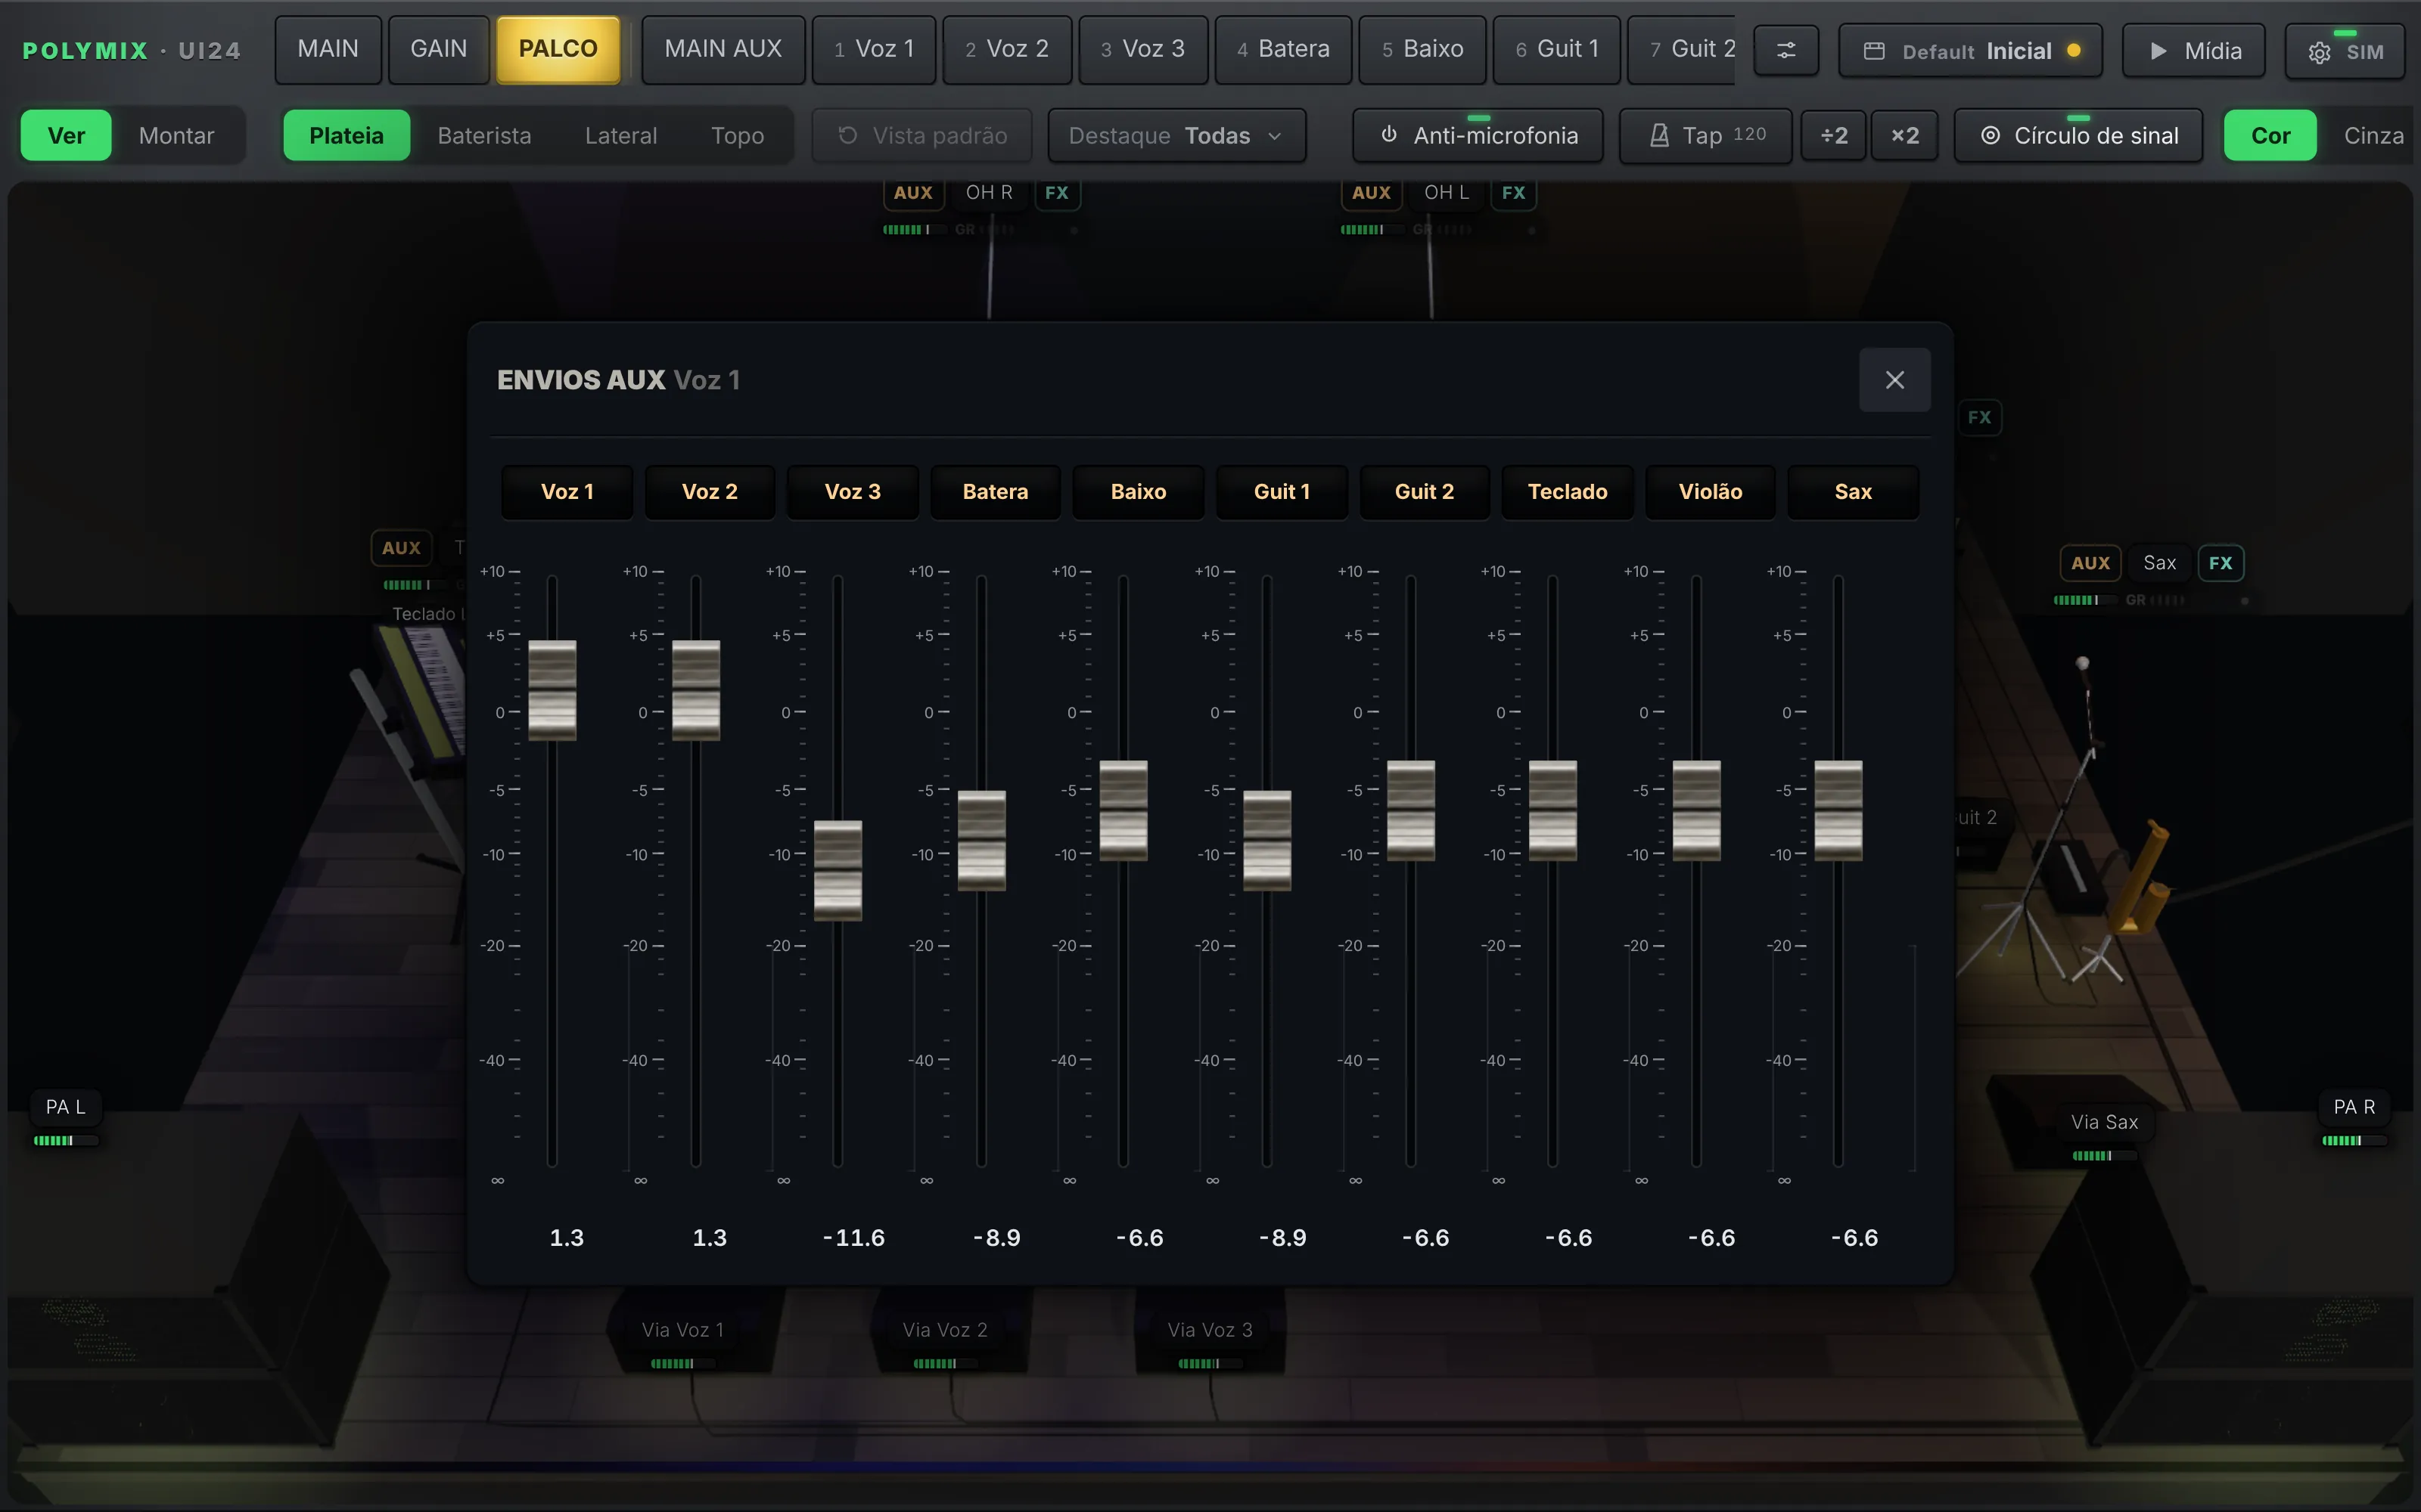Viewport: 2421px width, 1512px height.
Task: Open the Mídia player button
Action: [2194, 51]
